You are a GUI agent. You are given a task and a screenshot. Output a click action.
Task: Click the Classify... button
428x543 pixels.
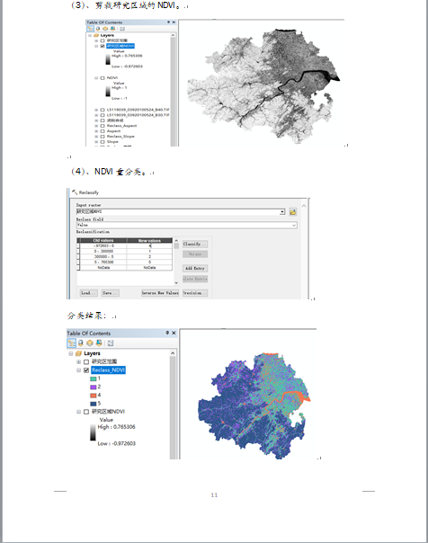[x=195, y=245]
